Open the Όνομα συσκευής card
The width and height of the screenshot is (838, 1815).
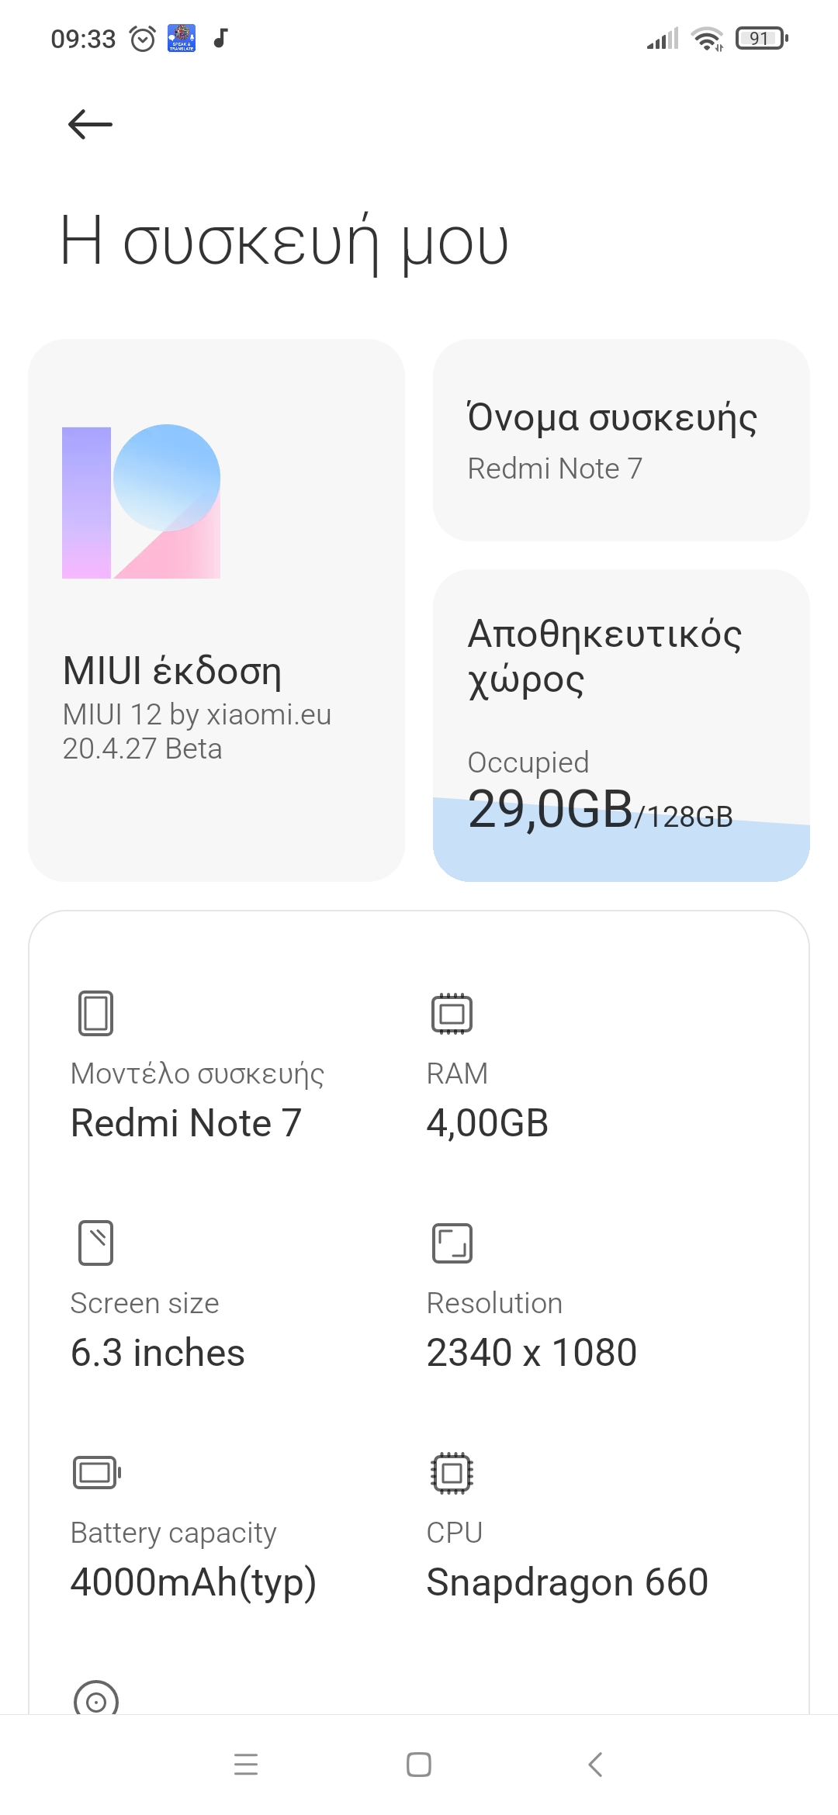(x=621, y=440)
